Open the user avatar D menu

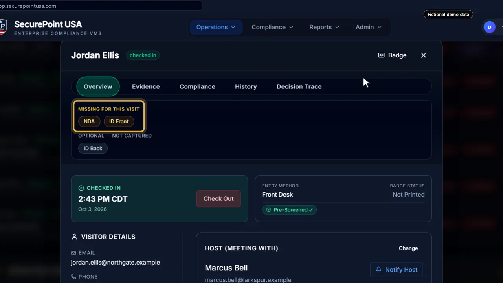[490, 27]
